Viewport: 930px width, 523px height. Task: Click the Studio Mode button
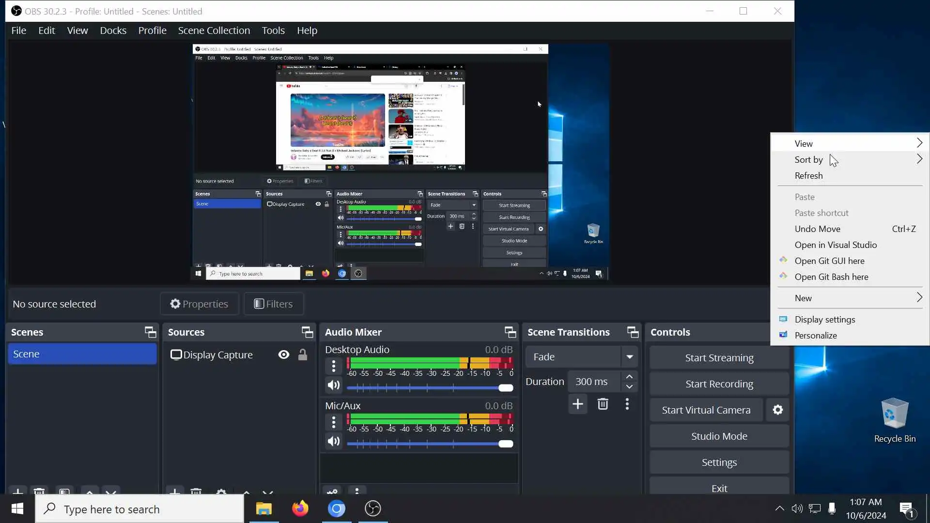(719, 436)
